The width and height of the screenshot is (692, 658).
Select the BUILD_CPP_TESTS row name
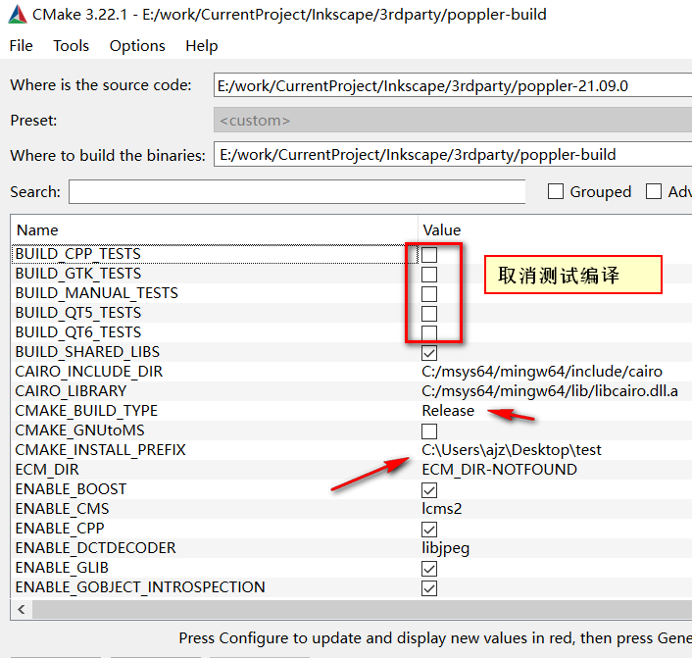pos(78,254)
